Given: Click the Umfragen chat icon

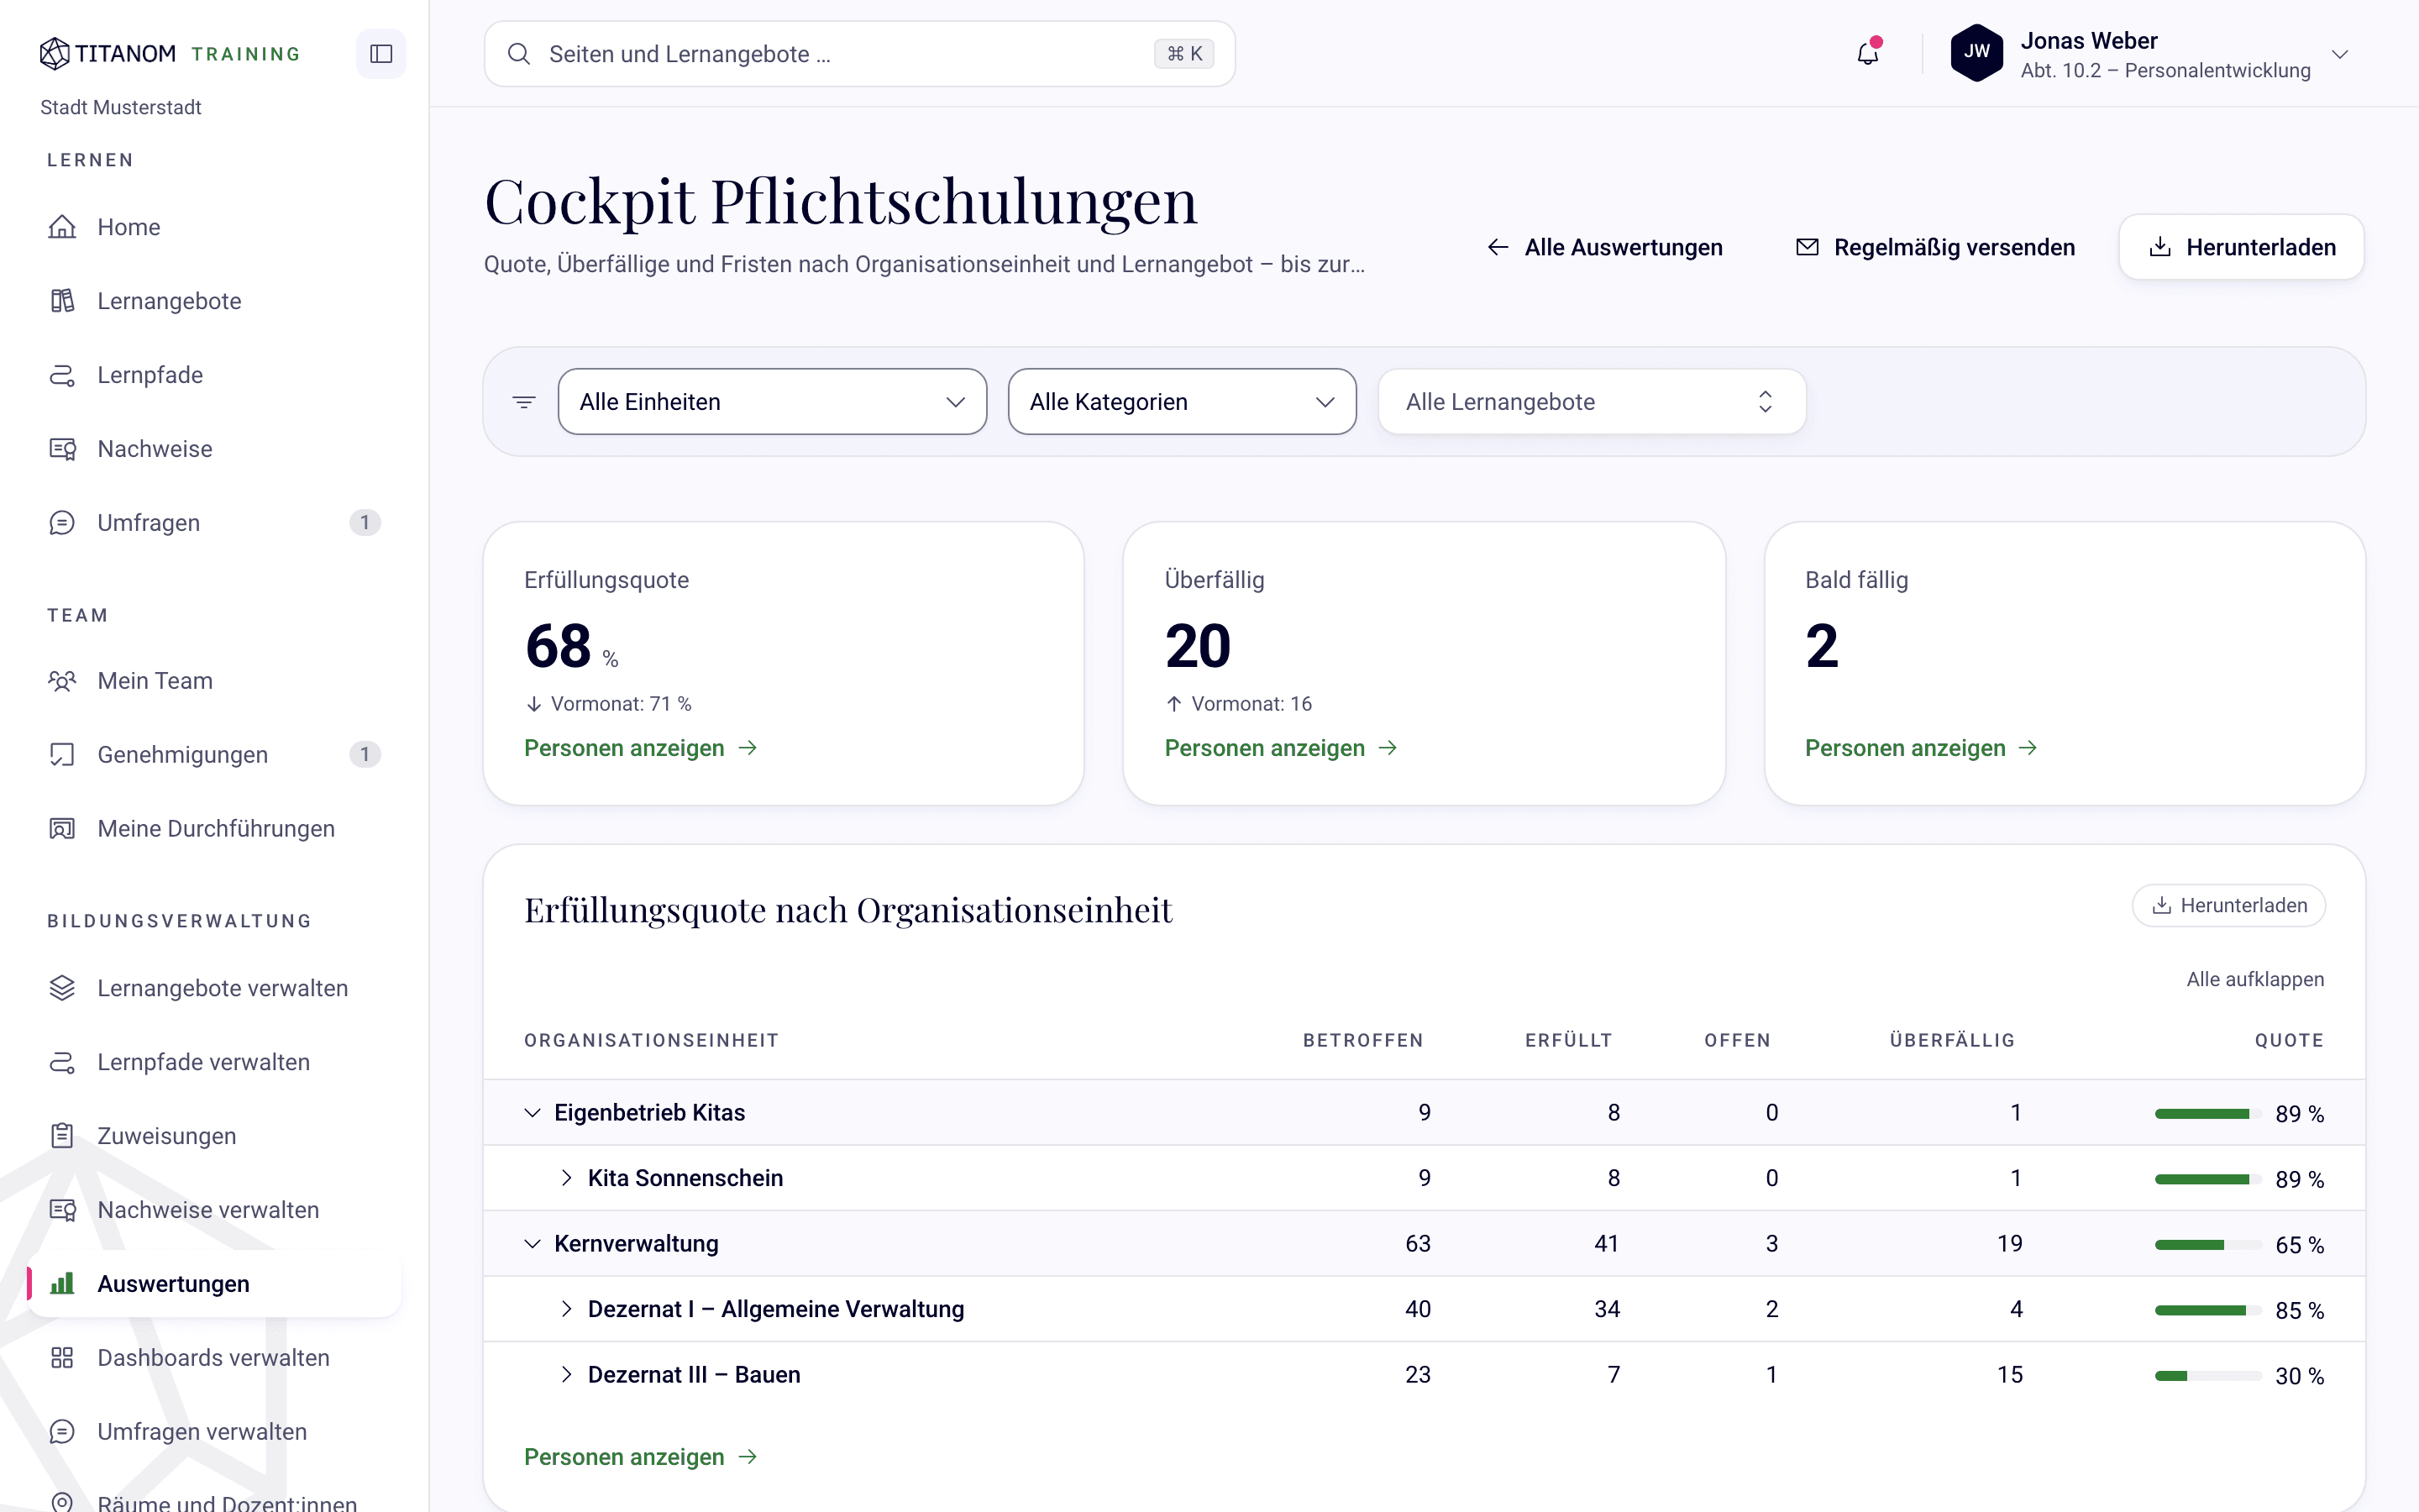Looking at the screenshot, I should [62, 523].
